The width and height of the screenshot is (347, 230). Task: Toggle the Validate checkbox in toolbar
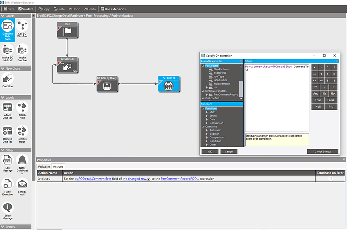tap(20, 9)
